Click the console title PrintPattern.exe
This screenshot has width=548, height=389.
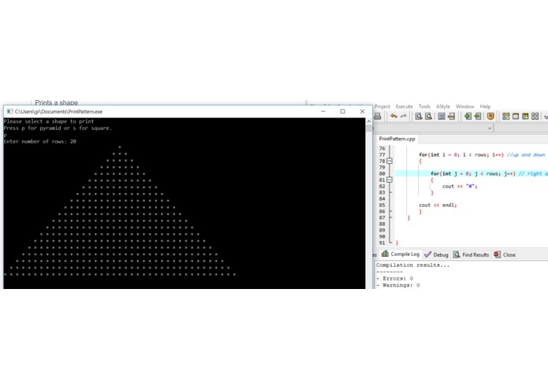pos(58,112)
